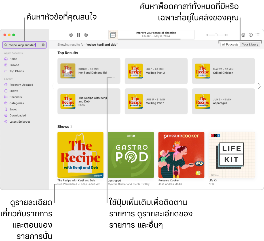Clear the search field text
Screen dimensions: 264x241
click(43, 45)
